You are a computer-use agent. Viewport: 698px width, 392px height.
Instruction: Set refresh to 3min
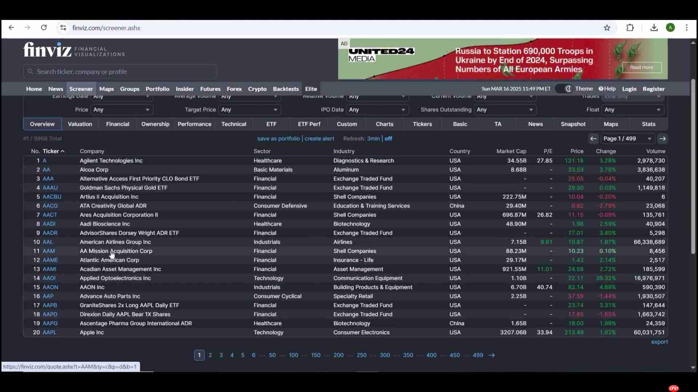click(373, 139)
